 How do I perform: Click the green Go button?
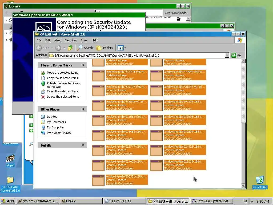[x=236, y=56]
